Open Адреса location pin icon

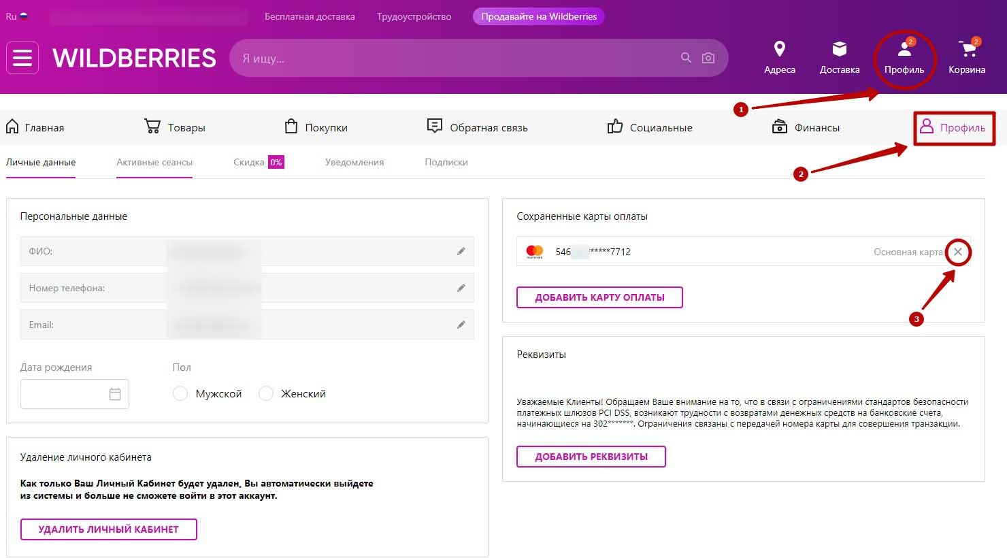click(x=780, y=49)
